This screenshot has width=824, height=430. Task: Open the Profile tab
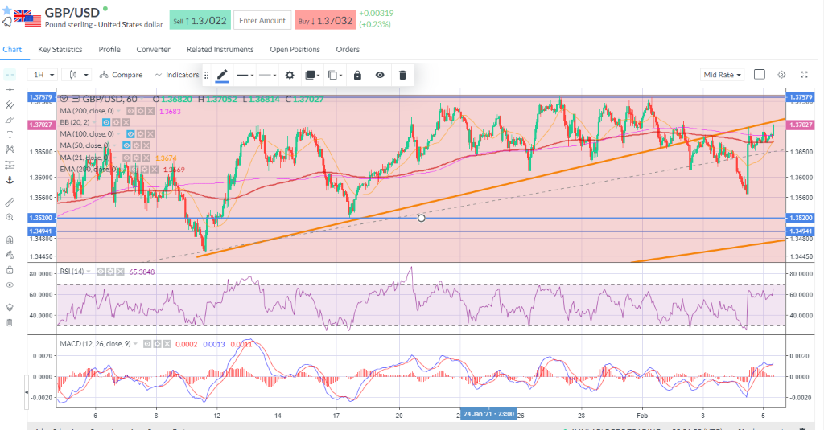click(x=109, y=49)
